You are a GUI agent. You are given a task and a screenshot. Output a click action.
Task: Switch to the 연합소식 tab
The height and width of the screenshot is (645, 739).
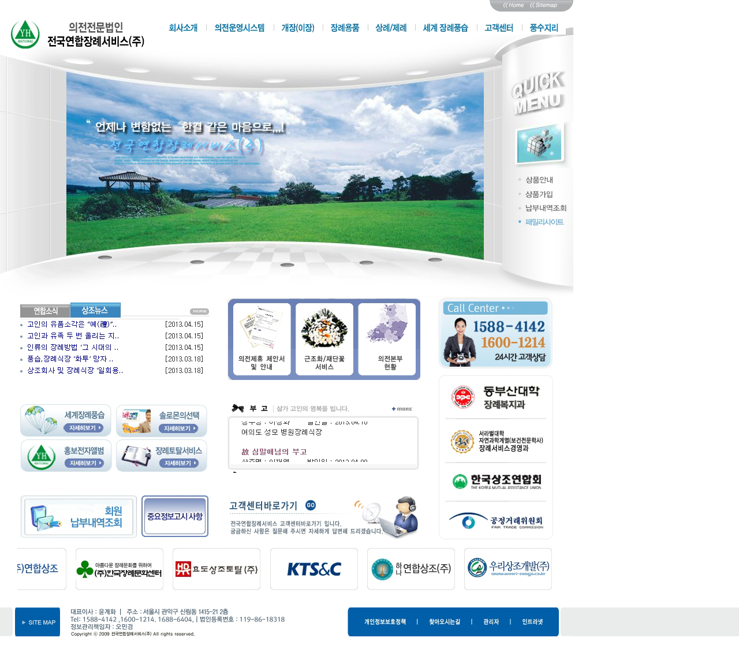pyautogui.click(x=45, y=311)
